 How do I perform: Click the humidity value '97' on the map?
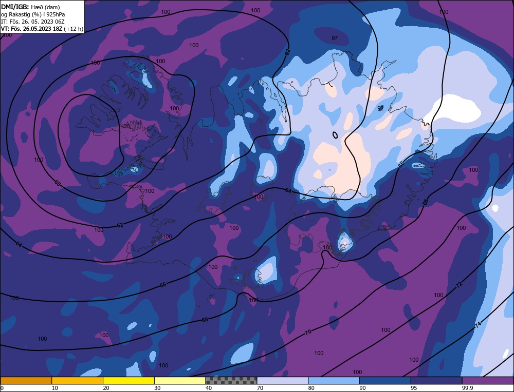point(335,38)
